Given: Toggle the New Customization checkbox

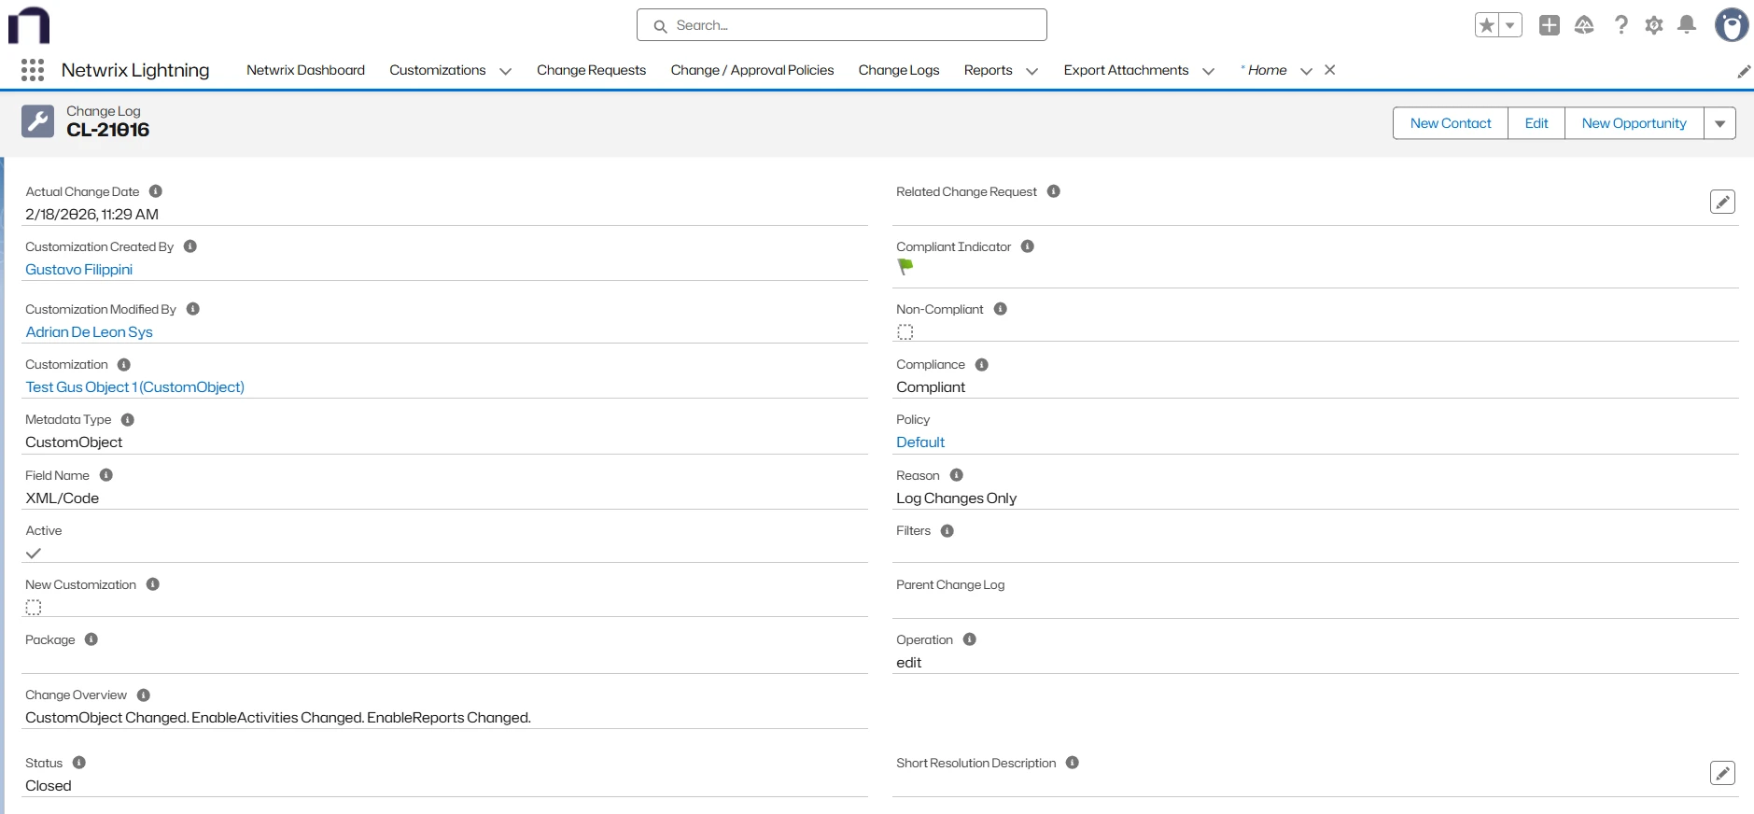Looking at the screenshot, I should [x=34, y=608].
